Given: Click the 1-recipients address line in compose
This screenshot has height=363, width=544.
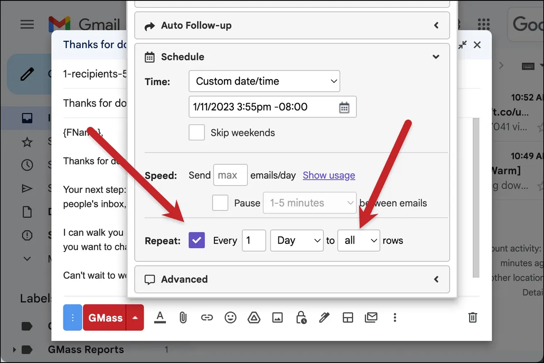Looking at the screenshot, I should click(95, 74).
